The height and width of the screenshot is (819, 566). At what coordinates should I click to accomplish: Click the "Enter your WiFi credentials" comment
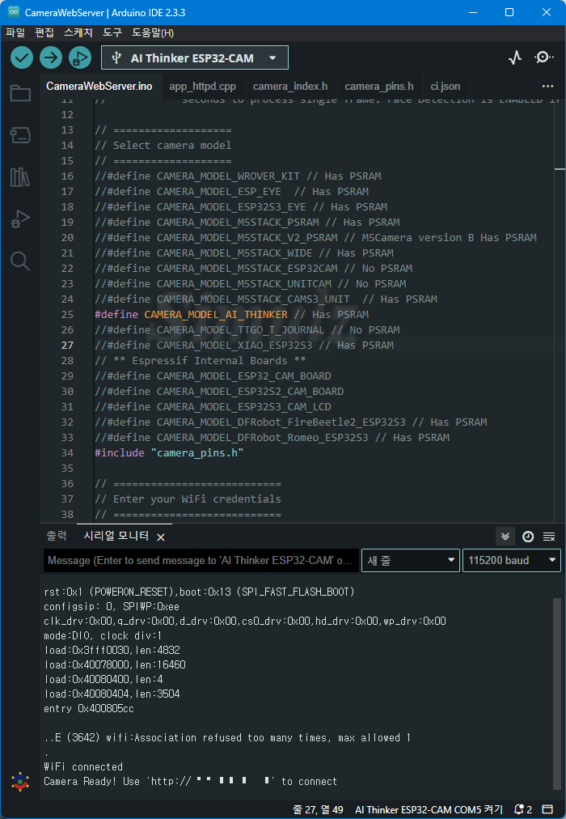pos(188,499)
